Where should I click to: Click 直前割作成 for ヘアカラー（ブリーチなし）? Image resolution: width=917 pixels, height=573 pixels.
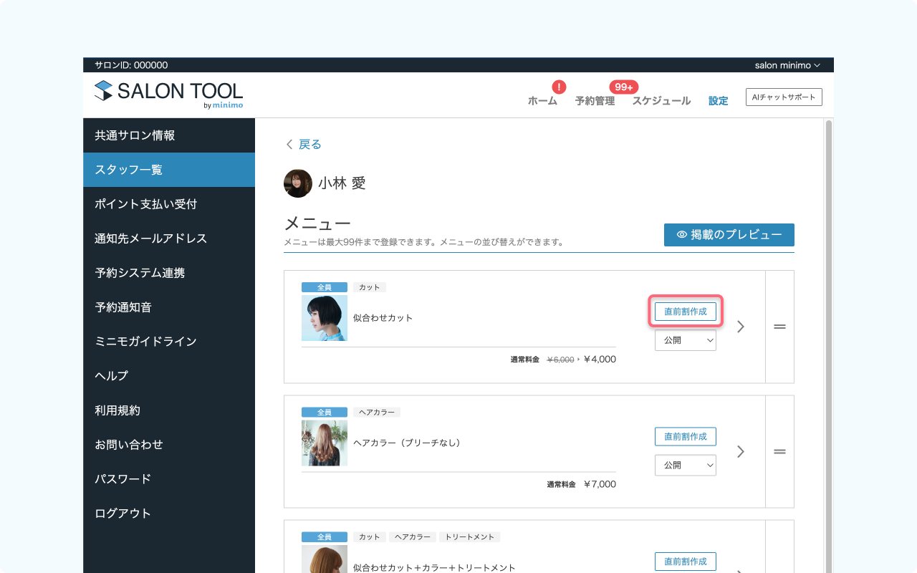tap(686, 436)
